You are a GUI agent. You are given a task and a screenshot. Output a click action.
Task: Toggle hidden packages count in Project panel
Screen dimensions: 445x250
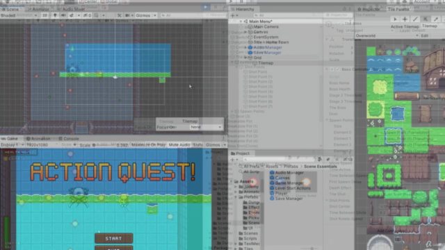348,160
